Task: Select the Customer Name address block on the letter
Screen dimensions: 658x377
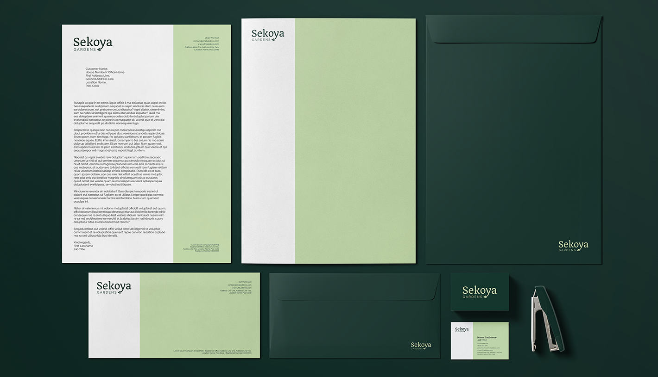Action: click(x=105, y=77)
